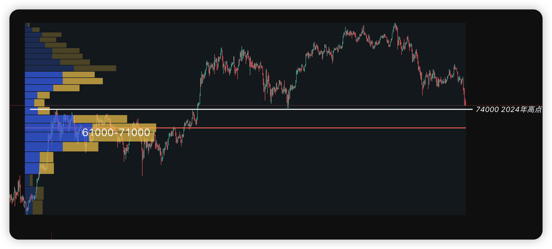Click the small red tick below the chart
This screenshot has height=249, width=552.
[x=52, y=235]
